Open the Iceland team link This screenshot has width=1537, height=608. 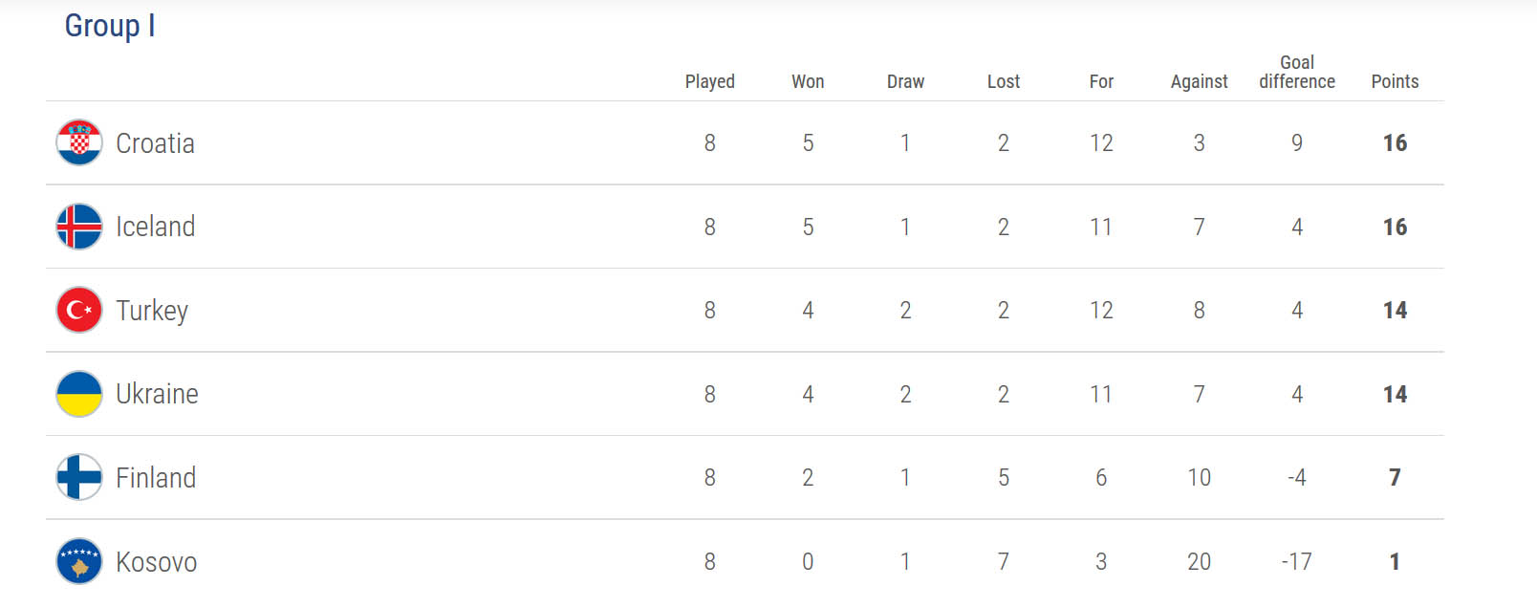coord(155,227)
